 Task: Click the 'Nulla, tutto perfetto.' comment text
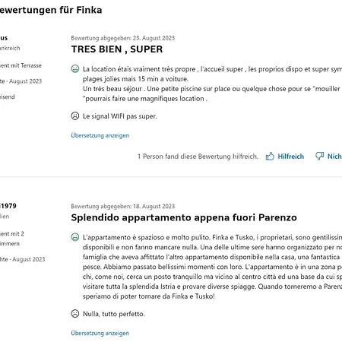[114, 314]
